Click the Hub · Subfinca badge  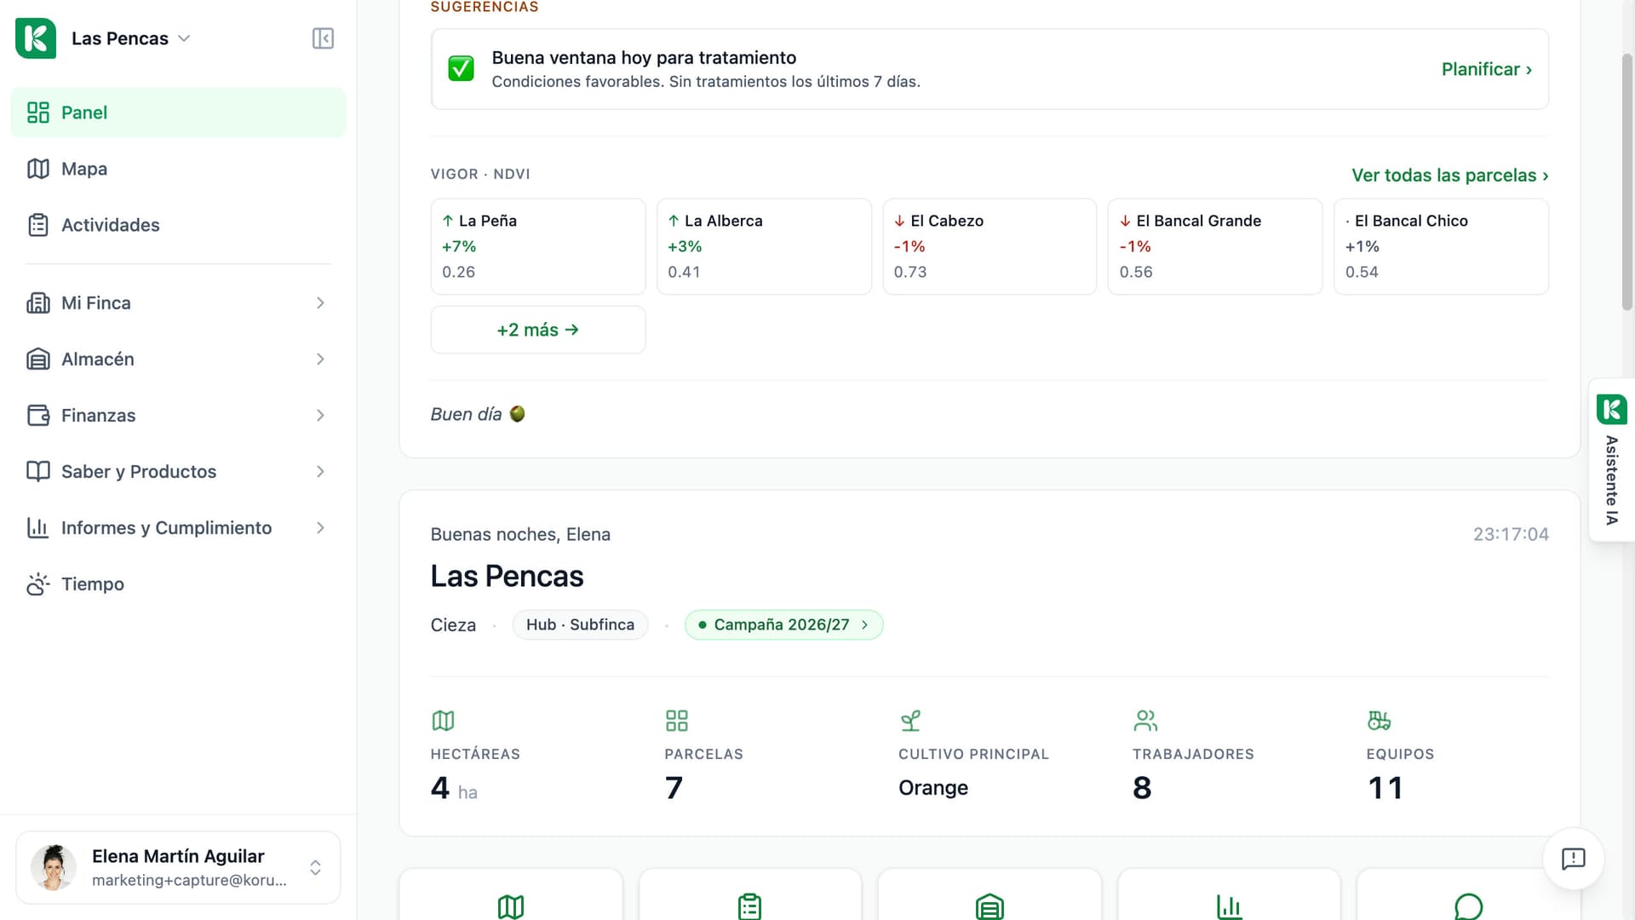point(580,624)
